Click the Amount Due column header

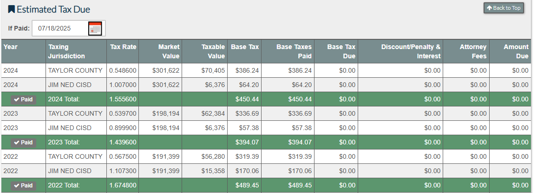[x=516, y=51]
